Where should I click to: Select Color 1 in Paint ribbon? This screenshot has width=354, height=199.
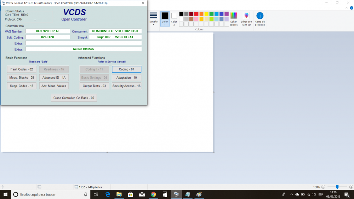coord(165,19)
